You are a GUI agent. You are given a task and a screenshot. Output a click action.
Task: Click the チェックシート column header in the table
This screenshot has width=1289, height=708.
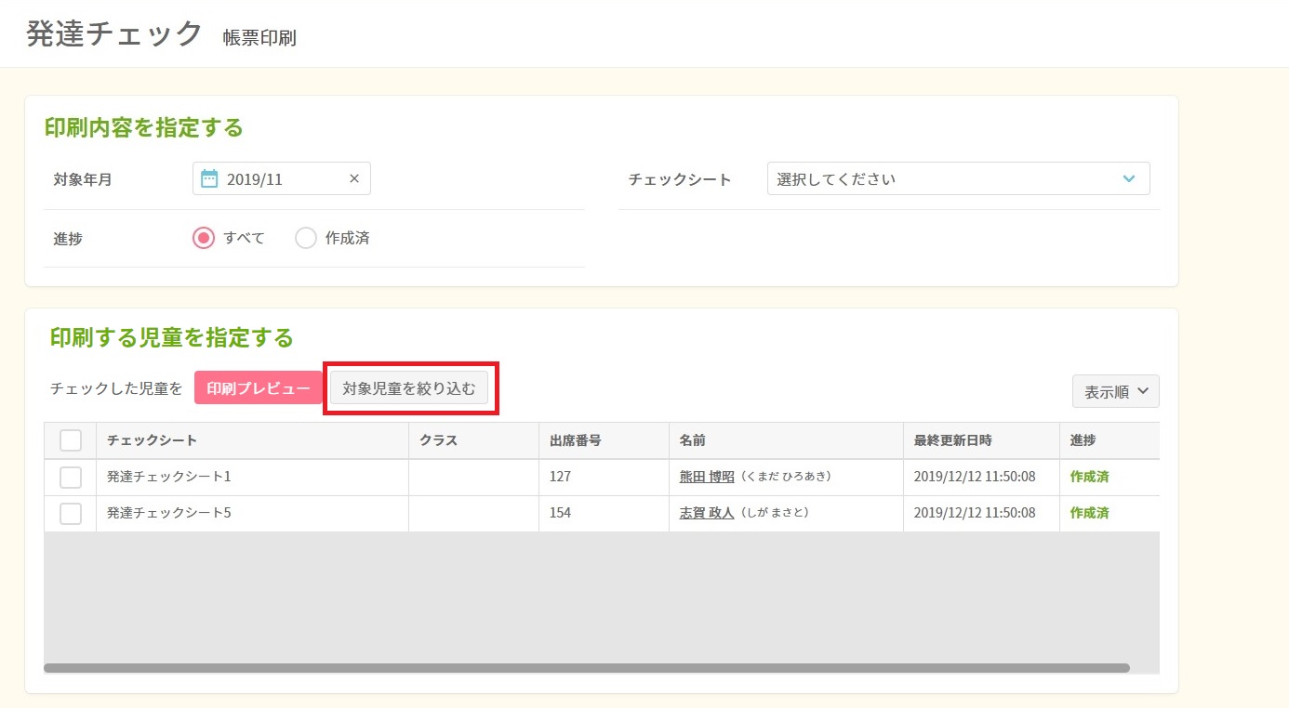tap(252, 440)
